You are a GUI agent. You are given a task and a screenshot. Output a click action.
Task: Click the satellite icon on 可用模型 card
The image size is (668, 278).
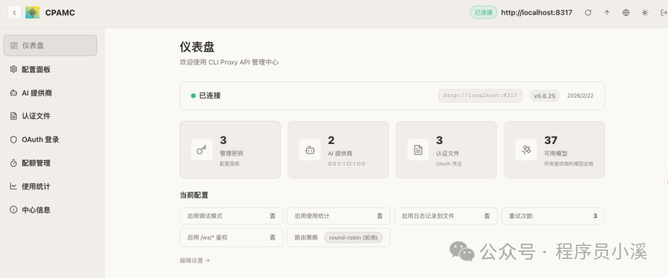click(526, 150)
